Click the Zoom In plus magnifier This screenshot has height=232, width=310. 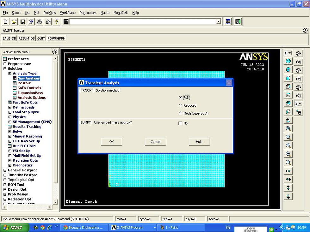click(x=288, y=154)
